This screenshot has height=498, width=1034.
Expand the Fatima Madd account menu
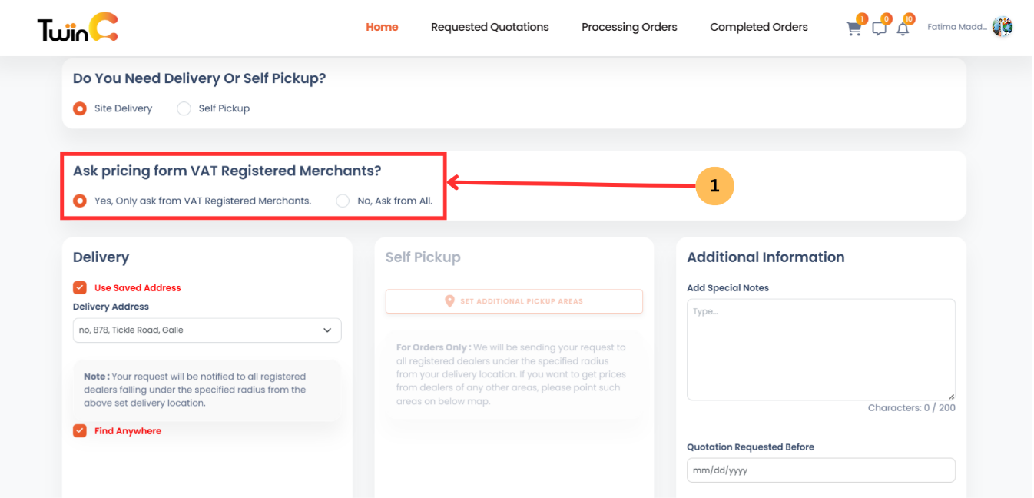coord(956,25)
